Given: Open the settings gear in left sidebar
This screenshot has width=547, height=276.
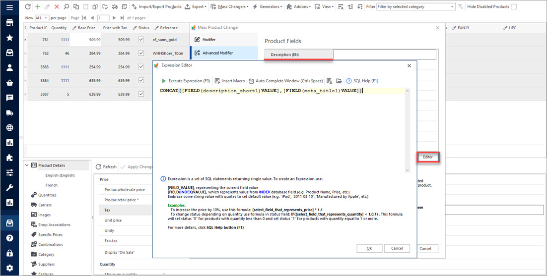Looking at the screenshot, I should click(9, 268).
